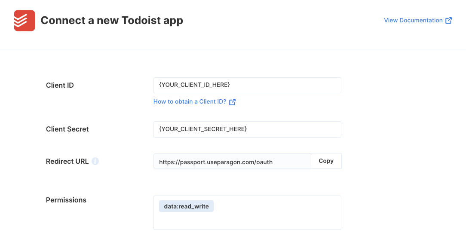The width and height of the screenshot is (466, 248).
Task: Click the info icon next to Redirect URL
Action: pyautogui.click(x=95, y=161)
